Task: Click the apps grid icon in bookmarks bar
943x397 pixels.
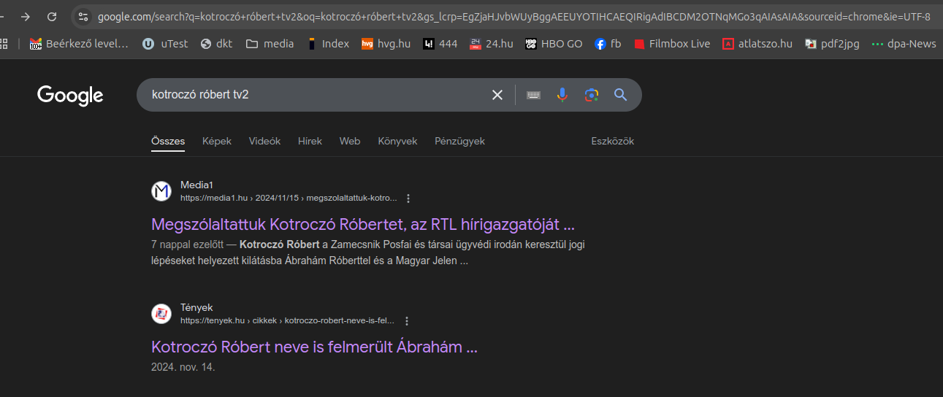Action: tap(4, 44)
